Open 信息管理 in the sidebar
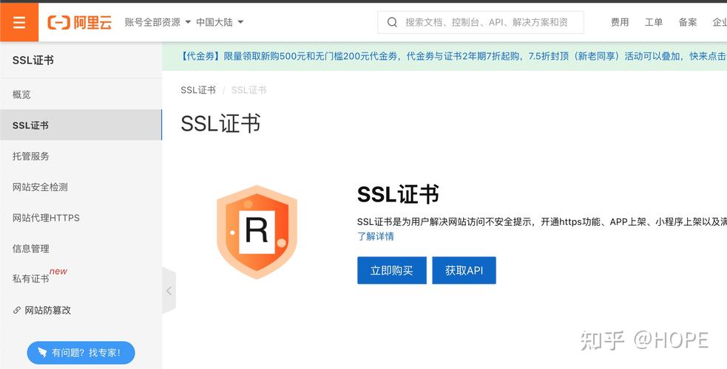 81,248
